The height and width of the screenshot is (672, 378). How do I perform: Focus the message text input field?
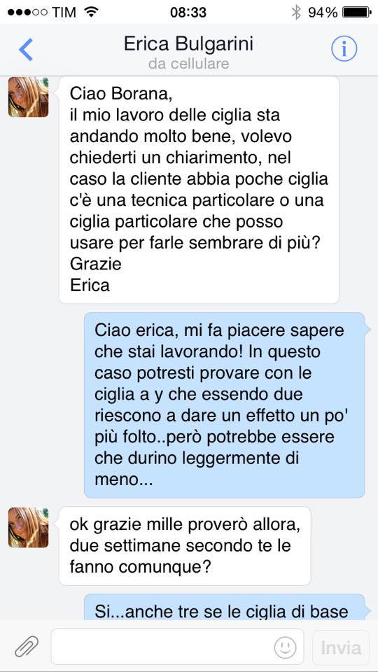(x=177, y=647)
